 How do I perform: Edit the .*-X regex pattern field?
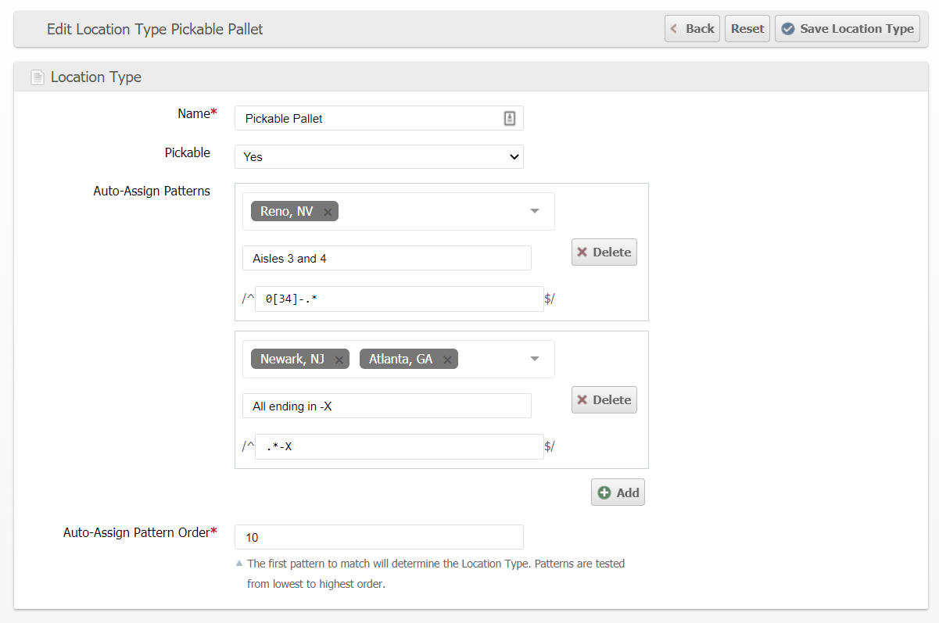point(399,446)
